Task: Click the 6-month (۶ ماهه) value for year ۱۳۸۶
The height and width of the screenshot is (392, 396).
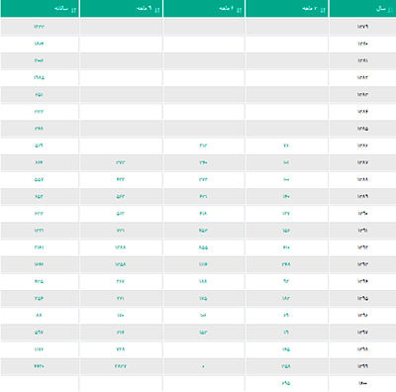Action: point(203,146)
